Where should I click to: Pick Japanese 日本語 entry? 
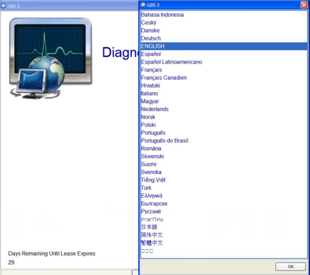click(x=224, y=227)
